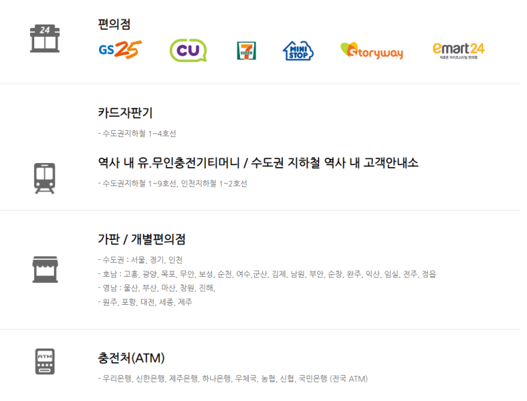Click the 수도권지하철 1~4호선 text
The width and height of the screenshot is (527, 401).
pos(137,134)
